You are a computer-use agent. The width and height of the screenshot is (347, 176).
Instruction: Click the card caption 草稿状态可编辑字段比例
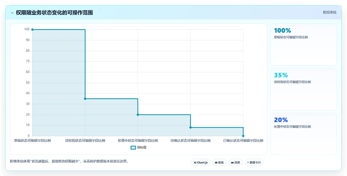point(291,37)
